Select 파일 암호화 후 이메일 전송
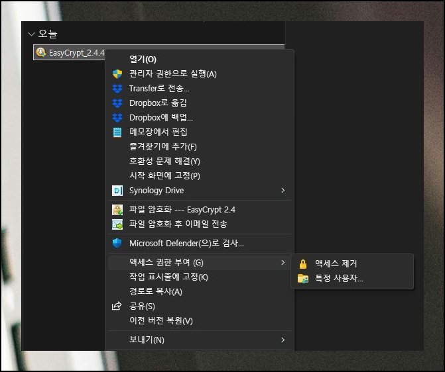The width and height of the screenshot is (445, 372). pos(200,224)
